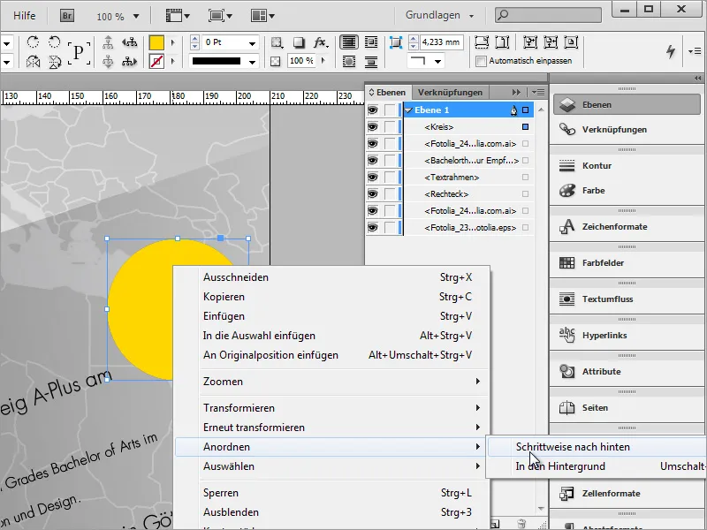
Task: Click yellow fill color swatch
Action: (156, 42)
